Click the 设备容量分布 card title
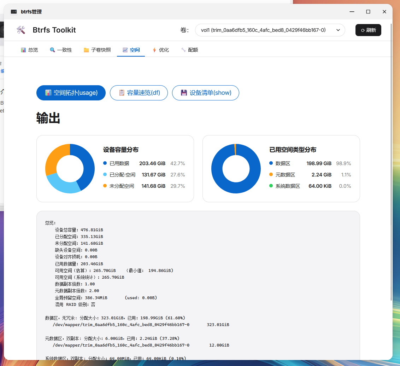The height and width of the screenshot is (366, 400). point(120,150)
